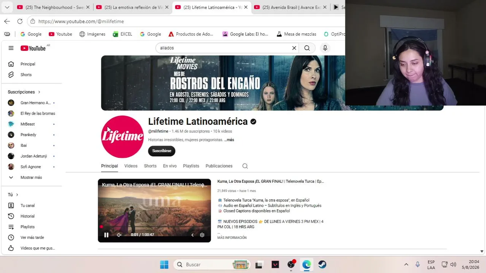Screen dimensions: 486x273
Task: Click the Lifetime channel avatar
Action: (122, 137)
